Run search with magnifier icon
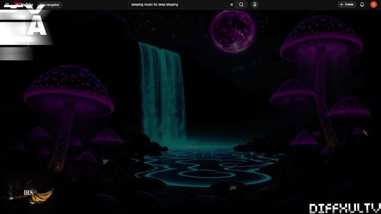This screenshot has height=214, width=381. pyautogui.click(x=241, y=4)
